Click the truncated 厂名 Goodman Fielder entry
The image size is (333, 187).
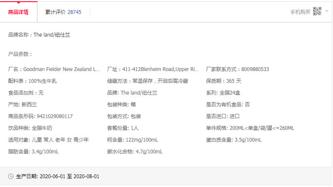click(54, 69)
